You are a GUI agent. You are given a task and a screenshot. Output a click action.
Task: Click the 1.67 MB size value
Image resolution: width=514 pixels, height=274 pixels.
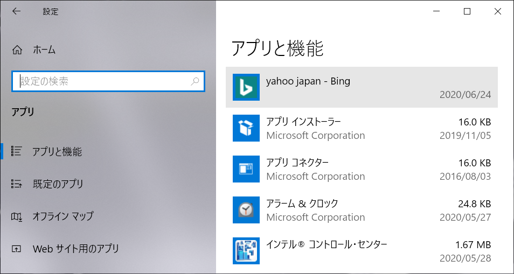pos(474,245)
